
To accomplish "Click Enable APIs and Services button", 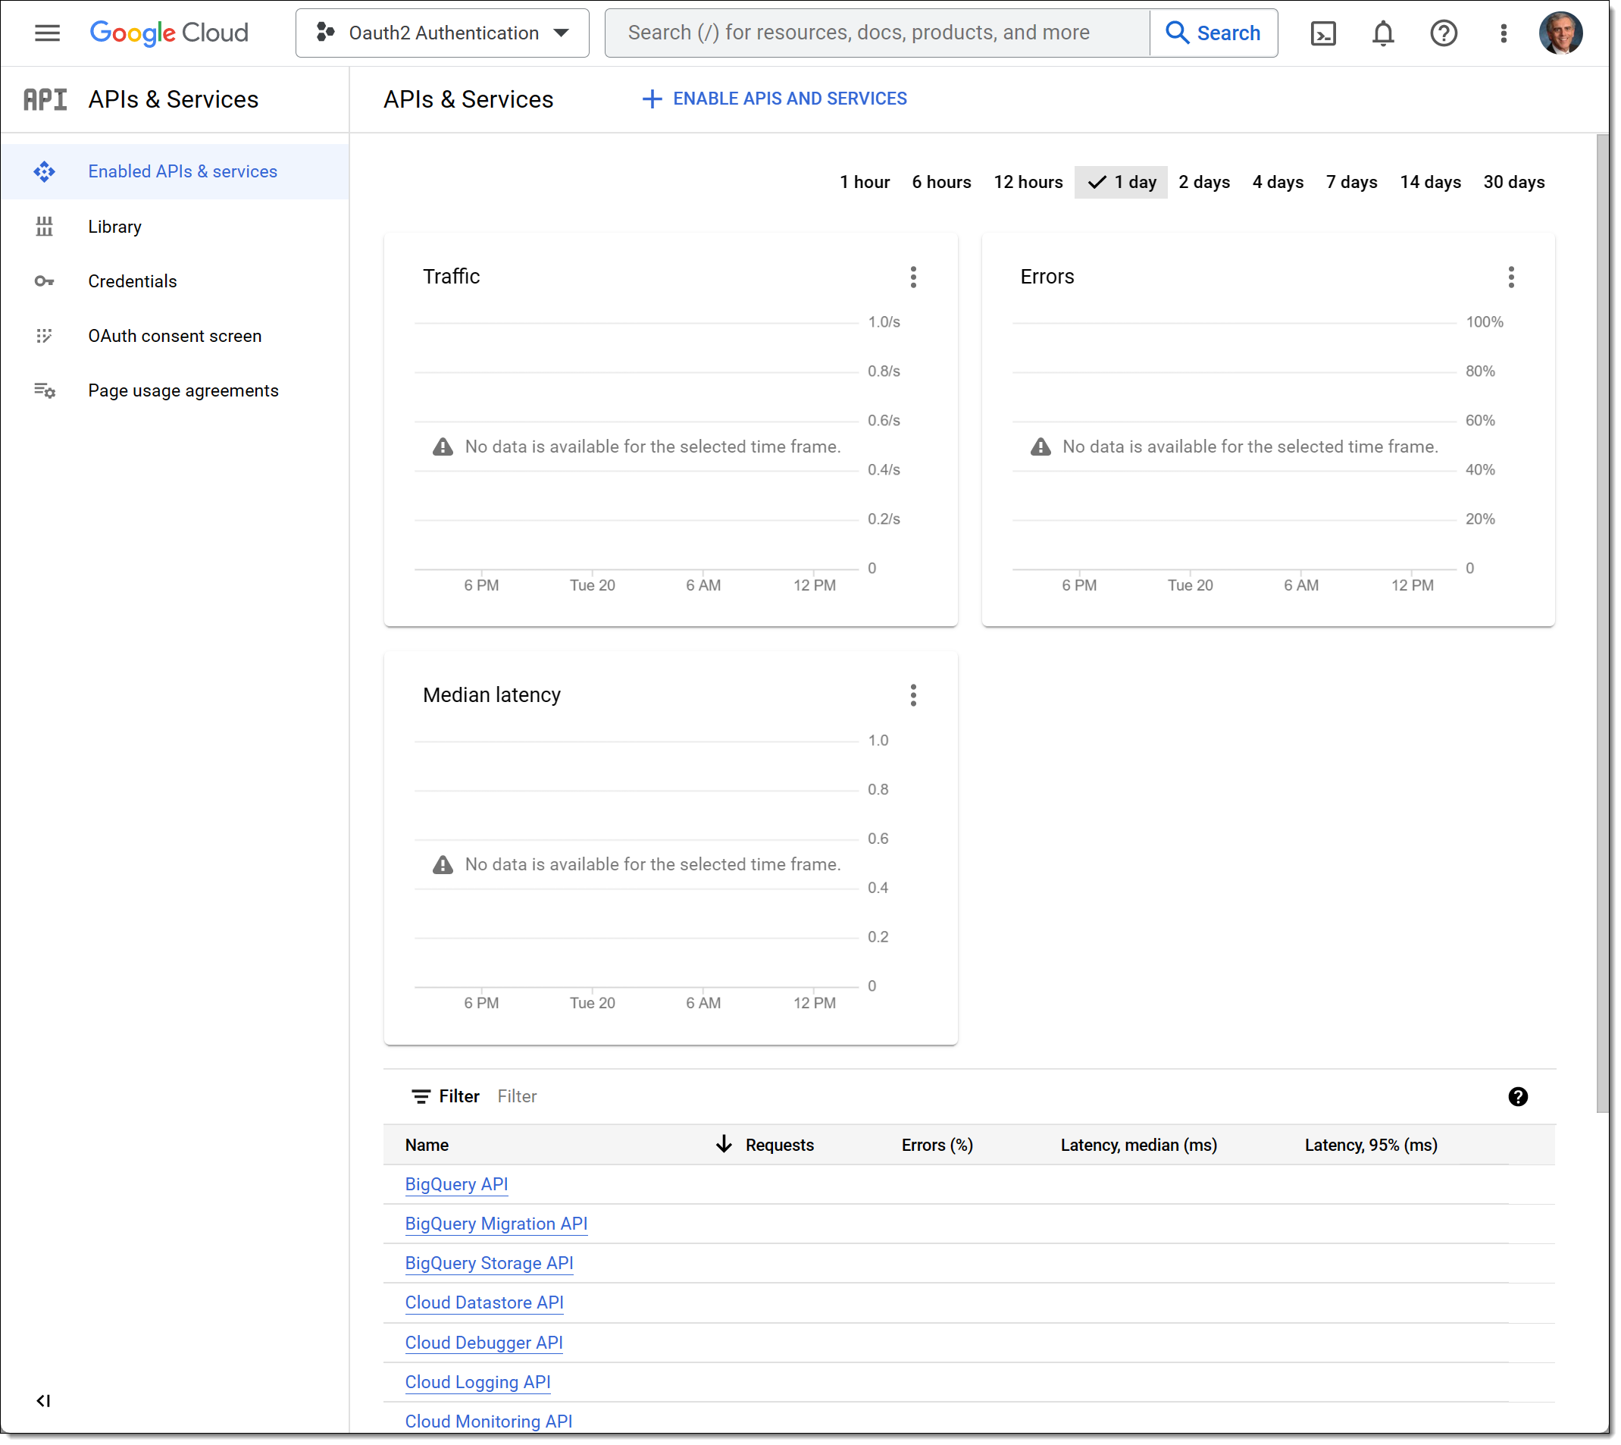I will click(775, 99).
